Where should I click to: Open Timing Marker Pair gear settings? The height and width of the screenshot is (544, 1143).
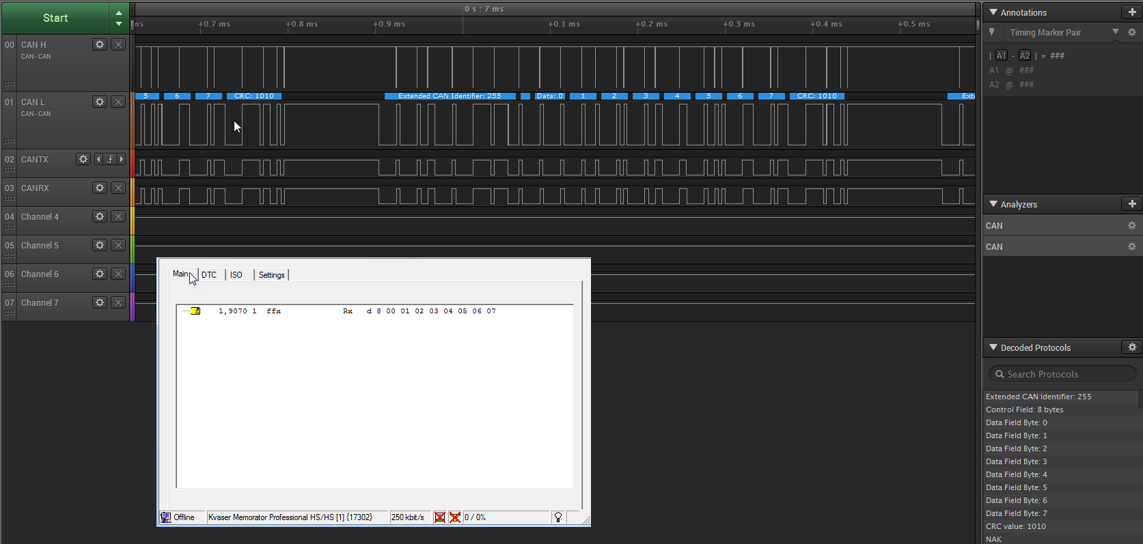[1132, 32]
